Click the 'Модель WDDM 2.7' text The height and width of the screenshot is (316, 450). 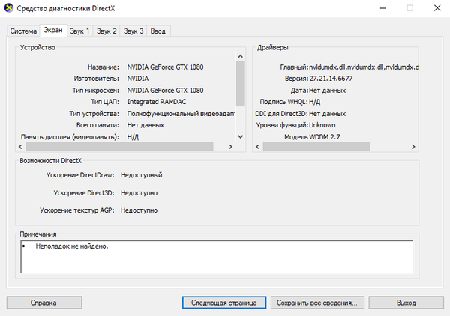coord(312,137)
